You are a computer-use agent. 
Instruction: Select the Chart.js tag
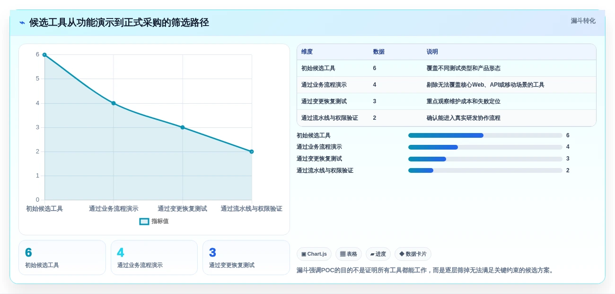click(x=314, y=254)
